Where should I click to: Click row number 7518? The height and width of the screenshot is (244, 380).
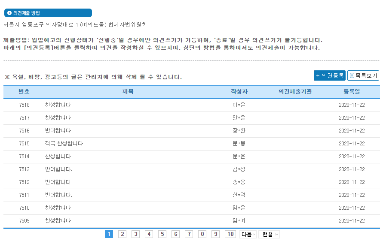24,105
